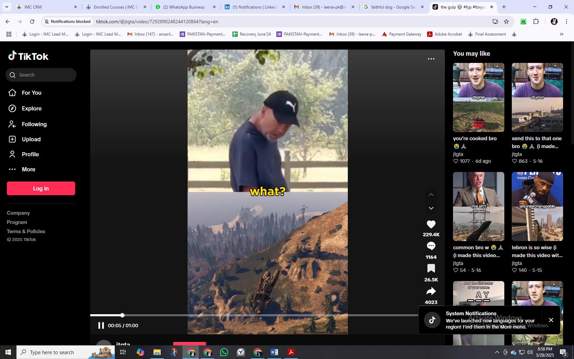574x359 pixels.
Task: Click the browser Back arrow
Action: [x=8, y=22]
